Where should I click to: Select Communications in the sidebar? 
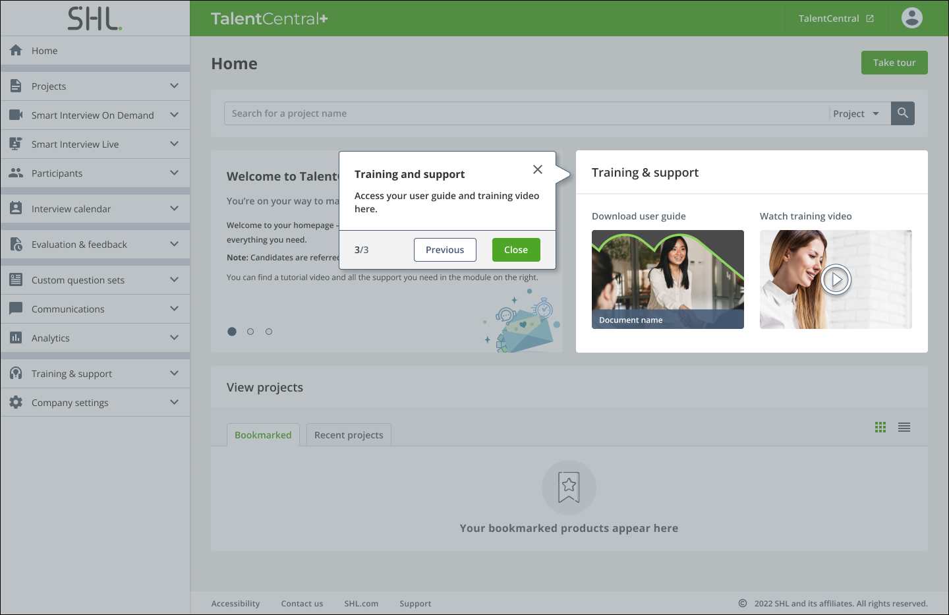click(95, 309)
